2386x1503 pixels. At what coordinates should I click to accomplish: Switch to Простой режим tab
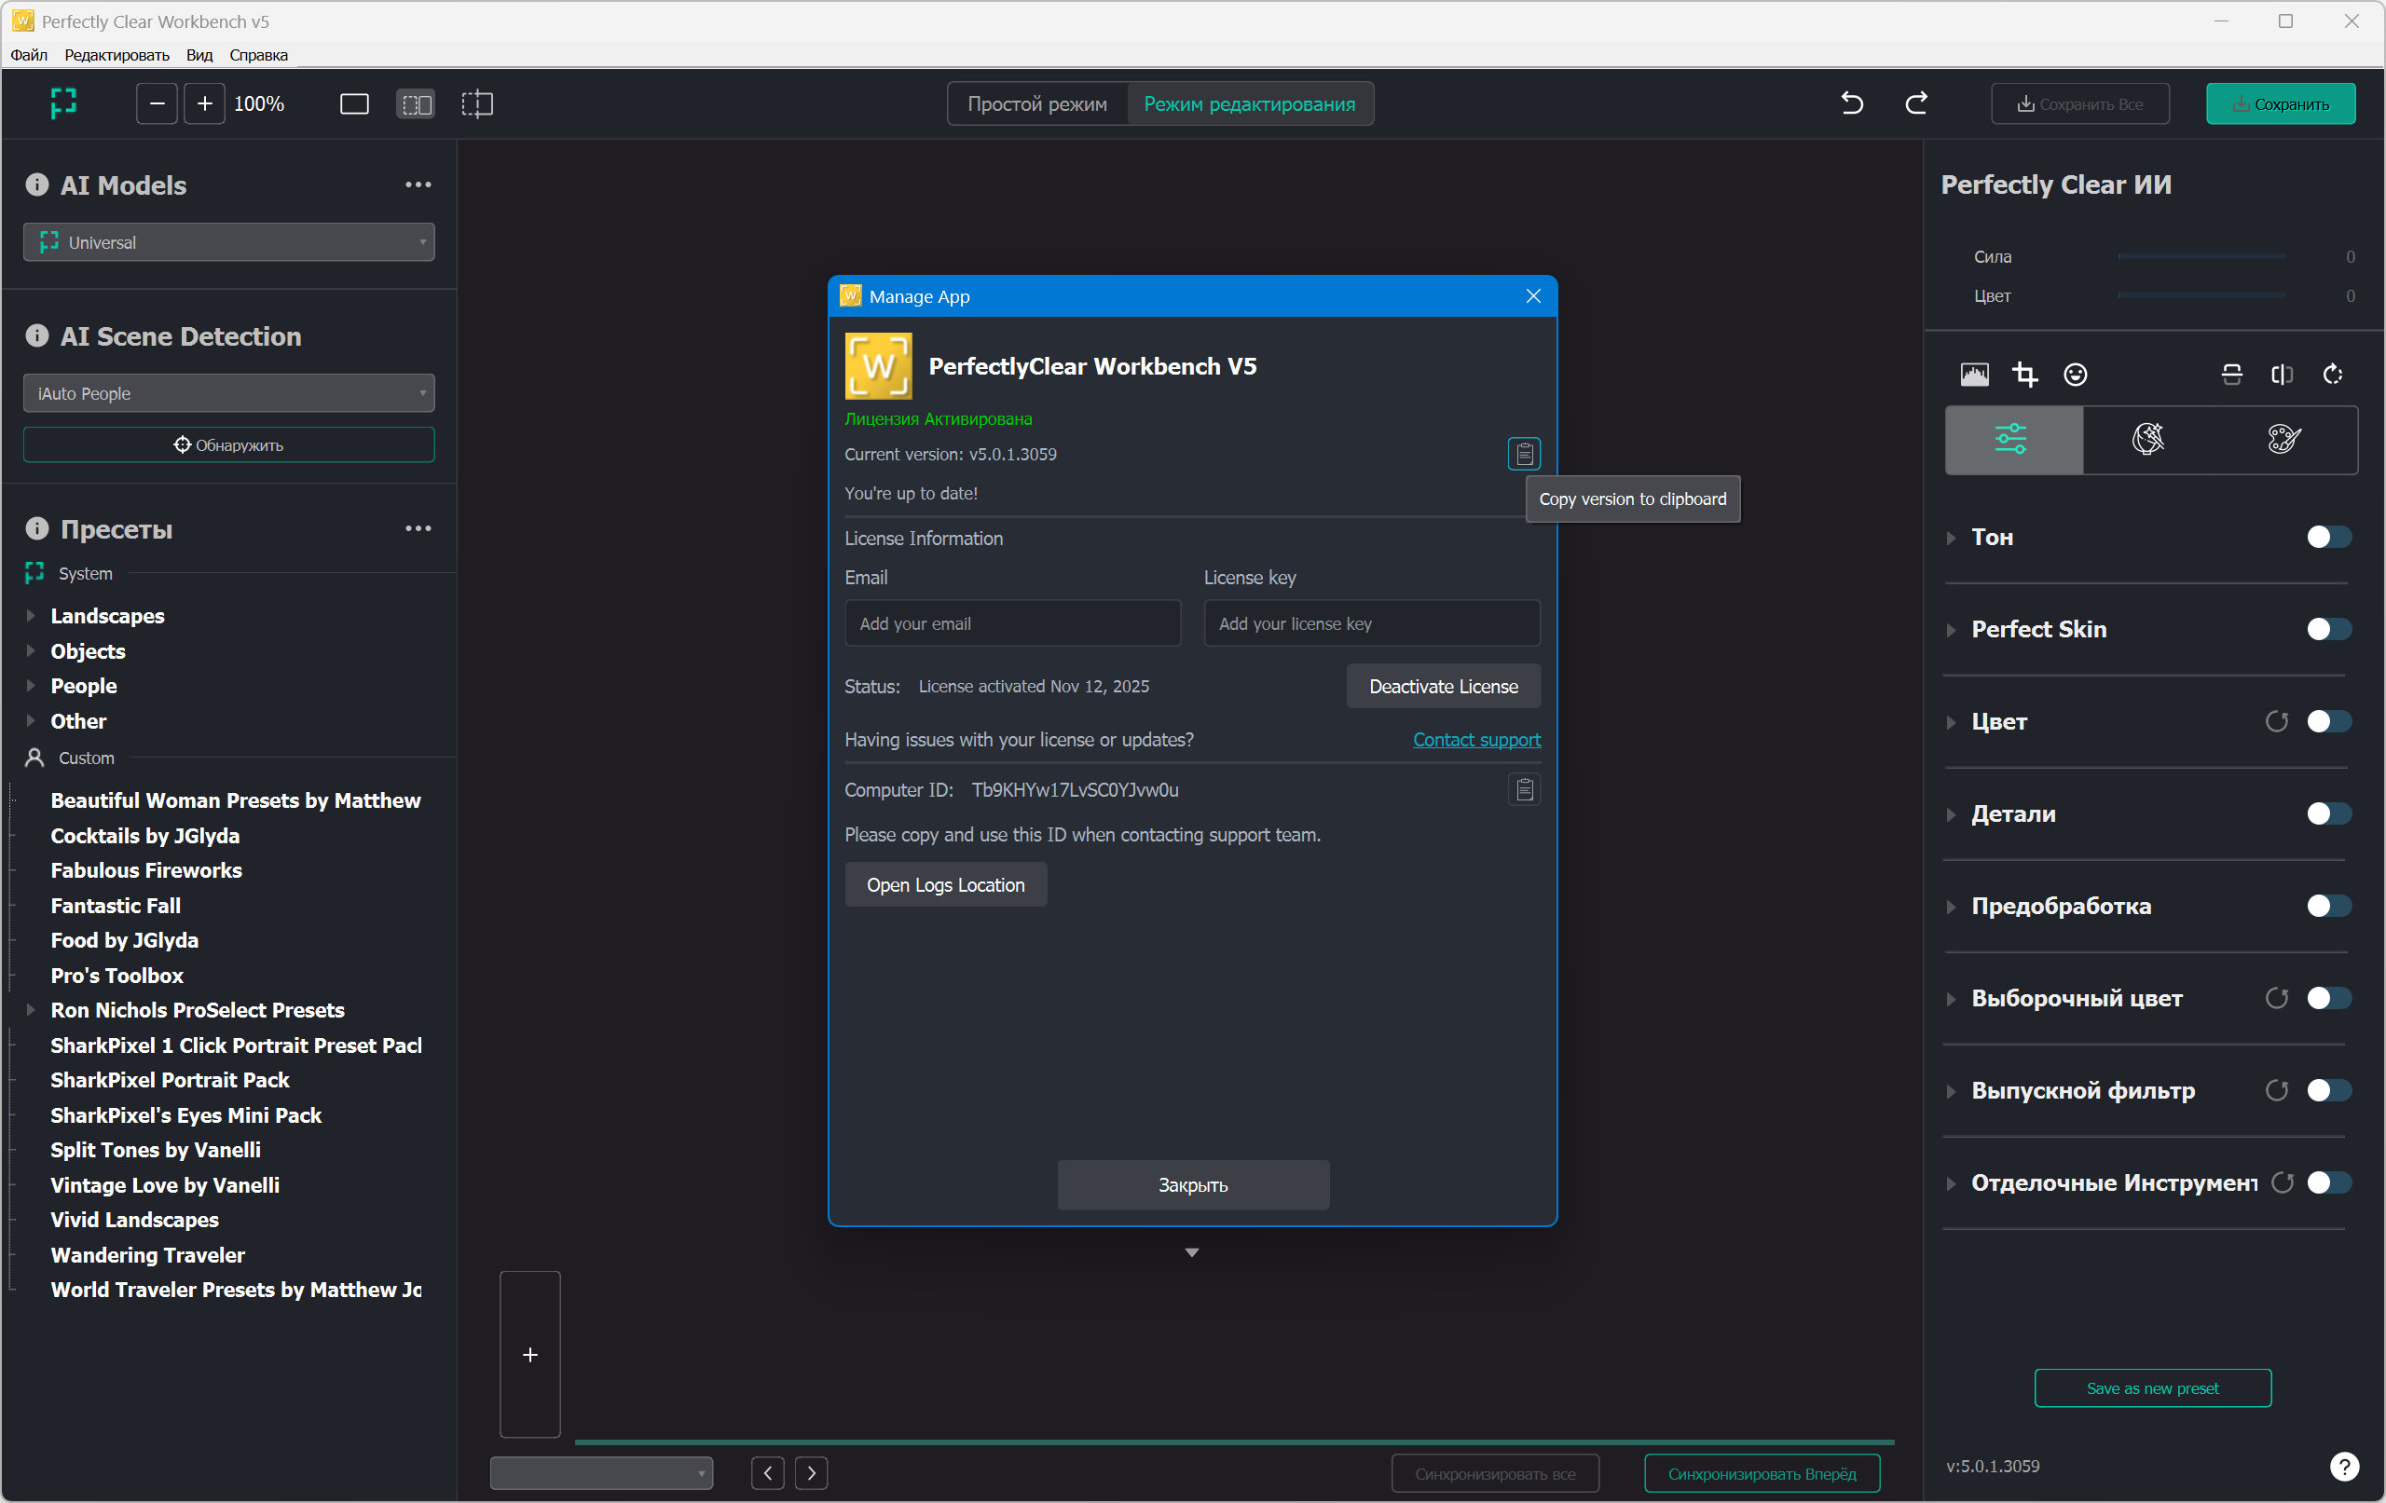point(1036,104)
